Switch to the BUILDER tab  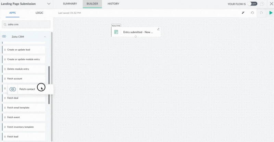92,4
